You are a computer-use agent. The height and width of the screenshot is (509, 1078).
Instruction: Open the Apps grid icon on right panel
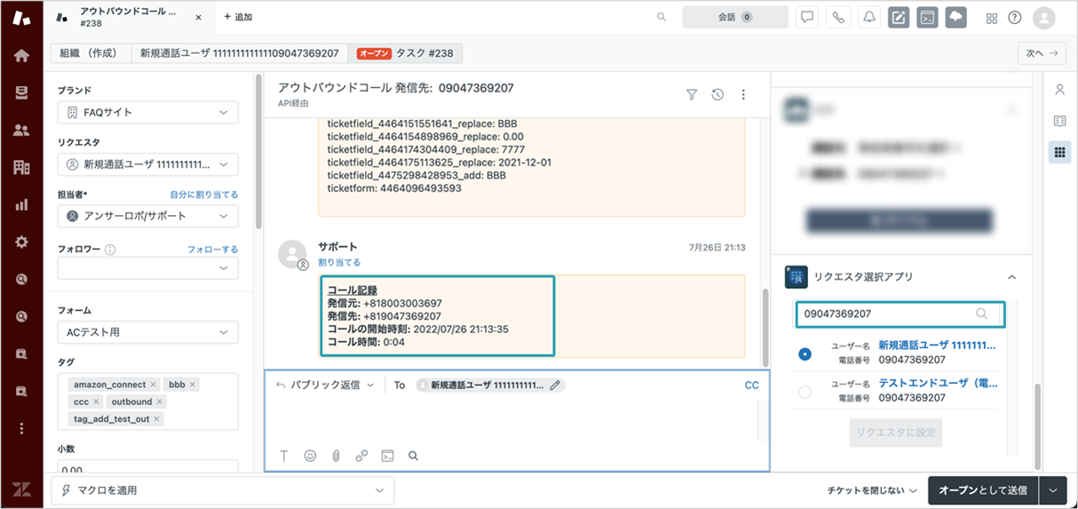coord(1059,152)
